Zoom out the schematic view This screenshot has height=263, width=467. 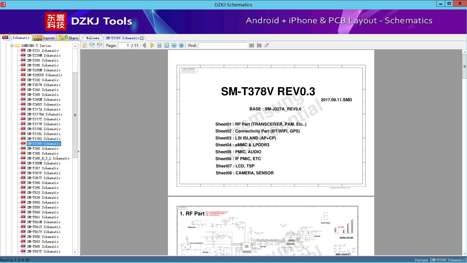click(x=174, y=45)
